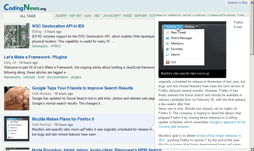Screen dimensions: 254x151
Task: Click the site-specific tabs mock-up image in the preview
Action: 192,46
